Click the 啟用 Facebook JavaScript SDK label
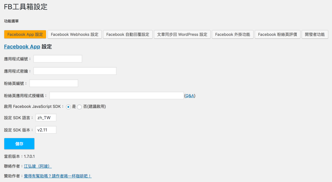Image resolution: width=332 pixels, height=182 pixels. (34, 107)
